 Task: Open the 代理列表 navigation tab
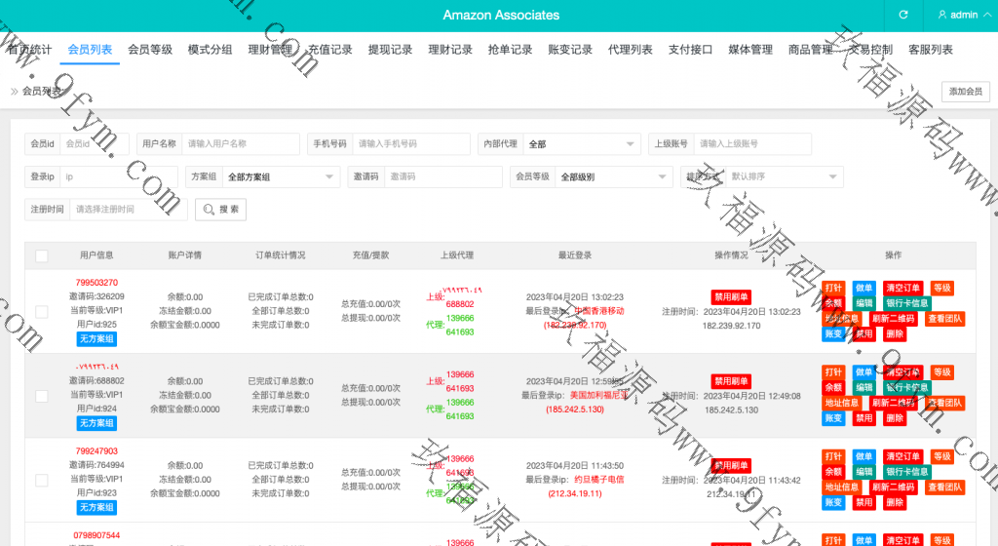tap(631, 50)
